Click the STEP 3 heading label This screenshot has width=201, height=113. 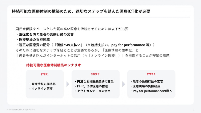[151, 75]
